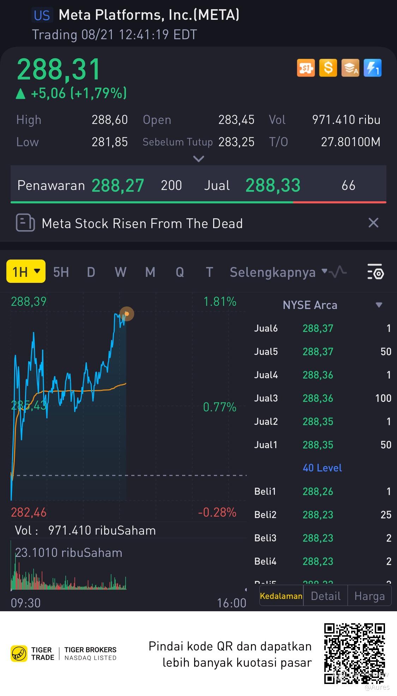Screen dimensions: 397x696
Task: Tap the blue lightning bolt badge
Action: pyautogui.click(x=372, y=68)
